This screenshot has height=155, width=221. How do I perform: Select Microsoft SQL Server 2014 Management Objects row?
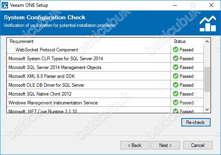click(105, 67)
